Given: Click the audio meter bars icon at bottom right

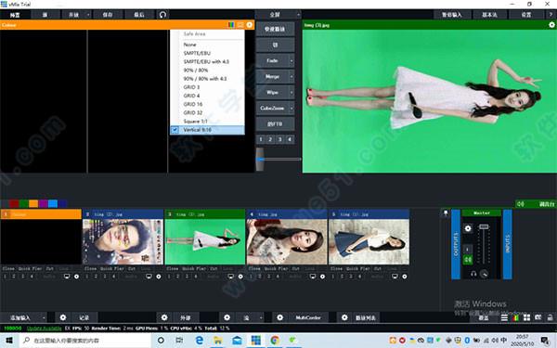Looking at the screenshot, I should point(515,317).
